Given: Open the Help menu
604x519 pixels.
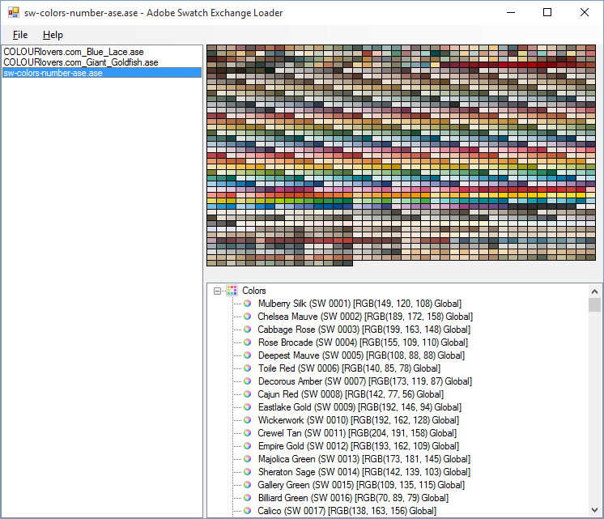Looking at the screenshot, I should [x=53, y=35].
